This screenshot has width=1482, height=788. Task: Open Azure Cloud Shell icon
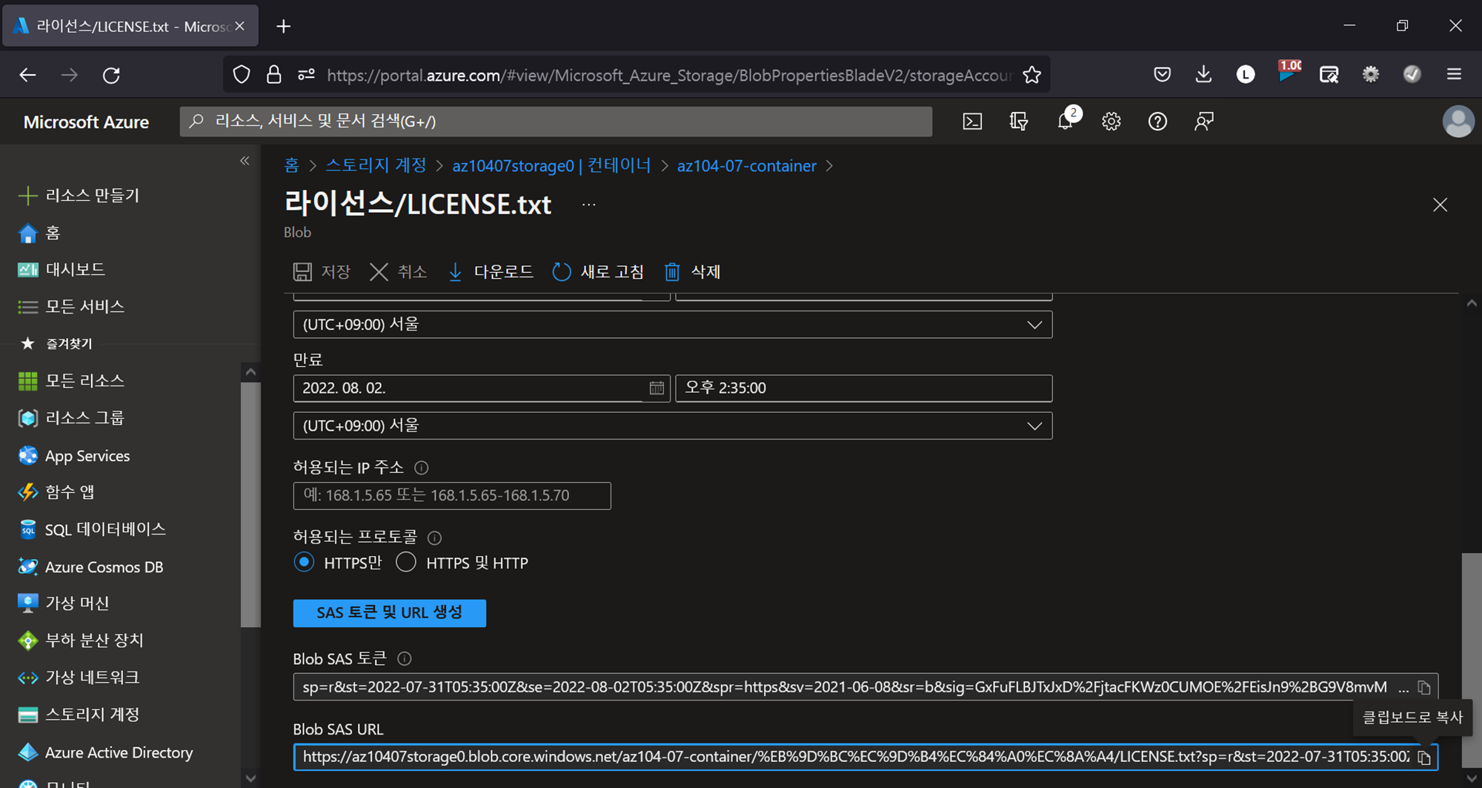tap(972, 122)
